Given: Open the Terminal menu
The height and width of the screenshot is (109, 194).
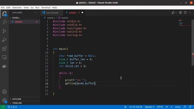Looking at the screenshot, I should [46, 8].
